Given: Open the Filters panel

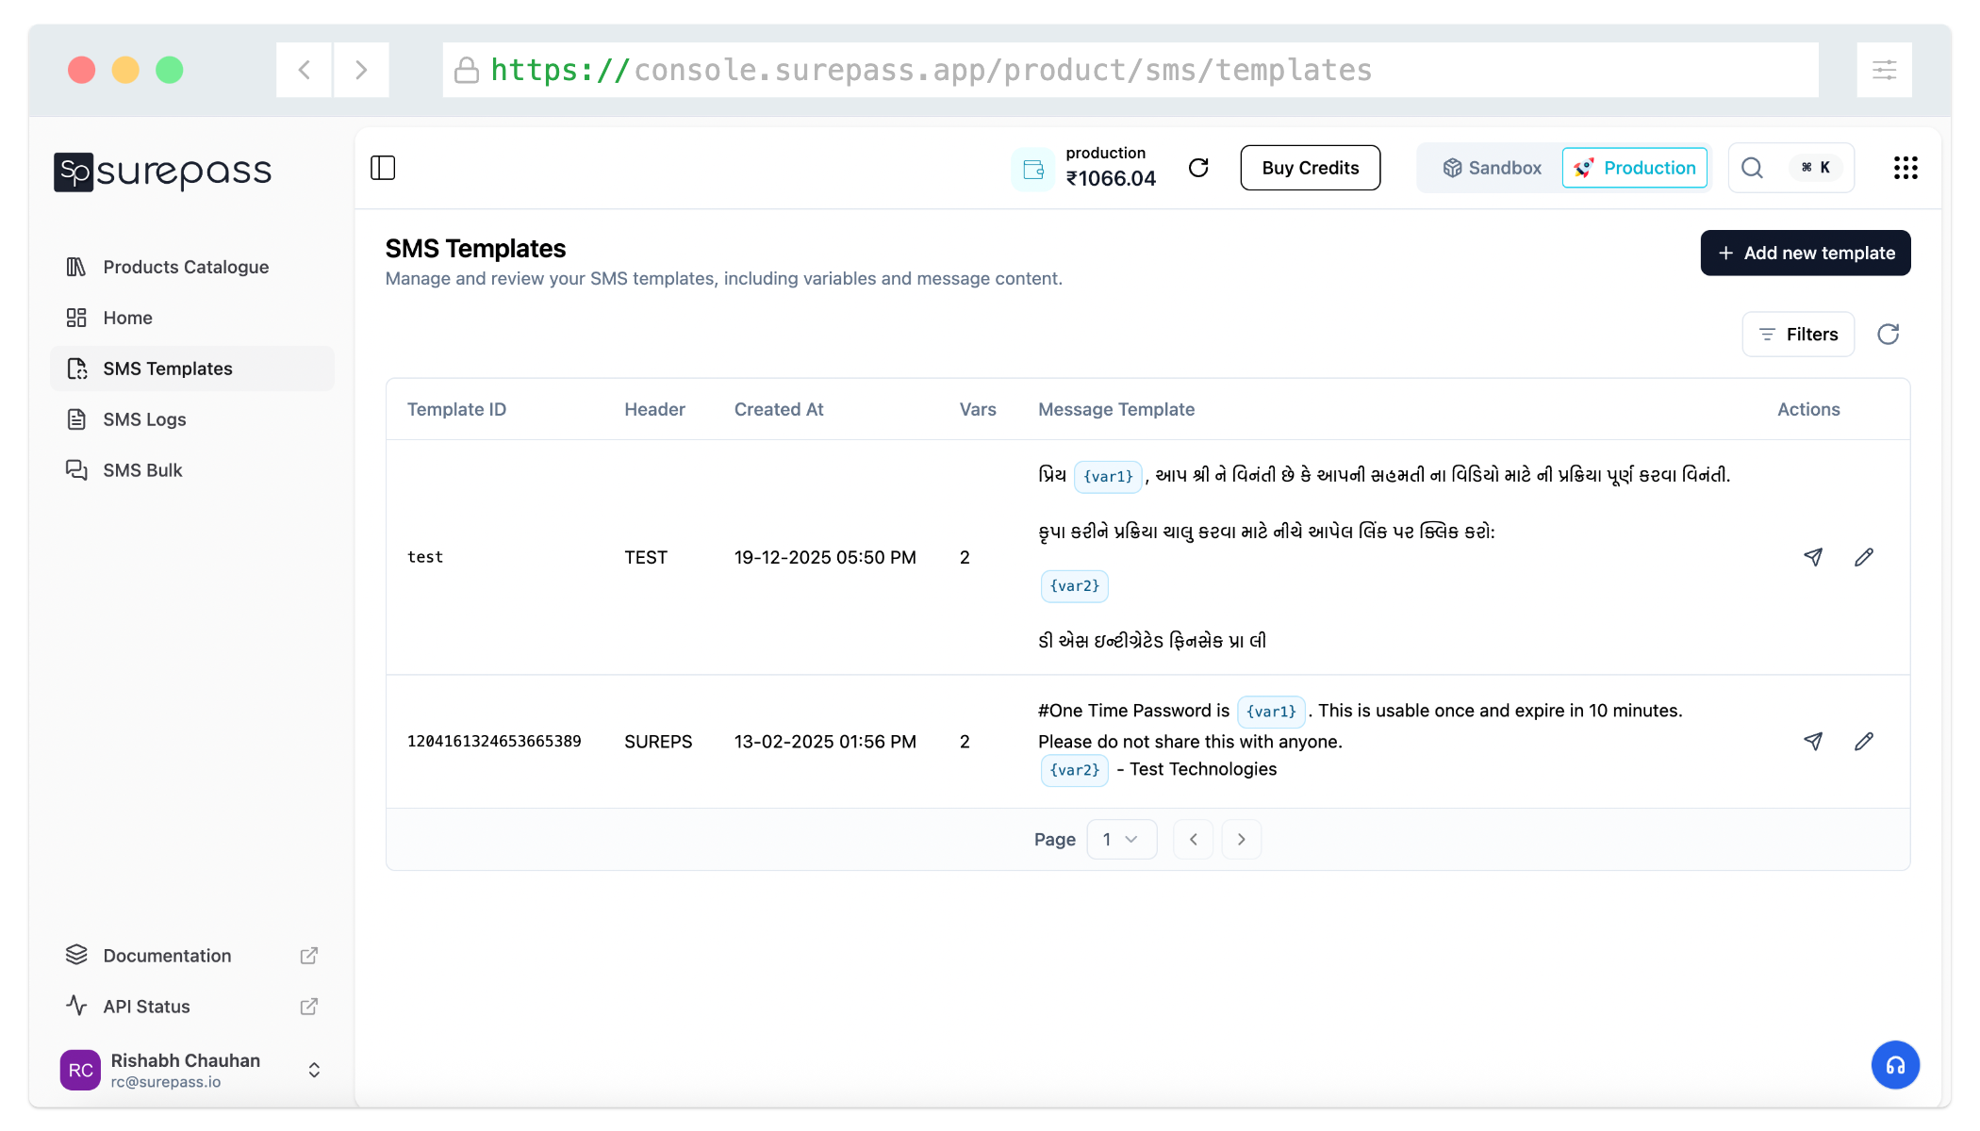Looking at the screenshot, I should (1797, 334).
